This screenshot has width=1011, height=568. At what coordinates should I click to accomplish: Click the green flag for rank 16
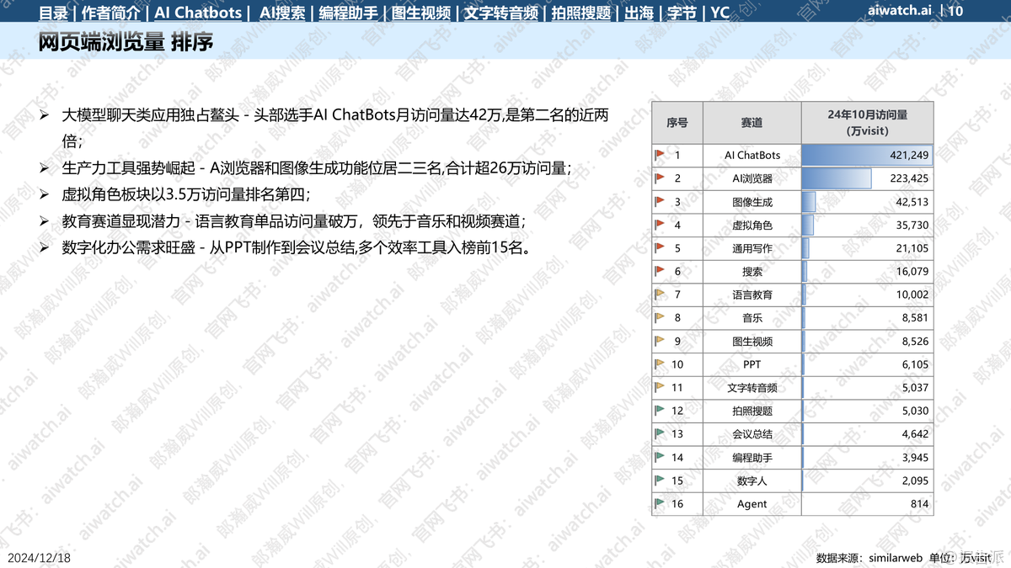pyautogui.click(x=660, y=504)
